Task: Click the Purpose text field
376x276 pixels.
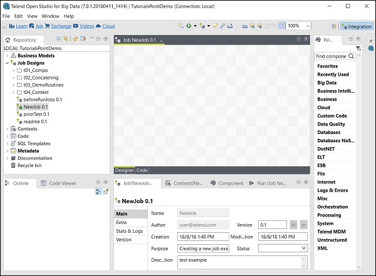Action: pos(202,248)
